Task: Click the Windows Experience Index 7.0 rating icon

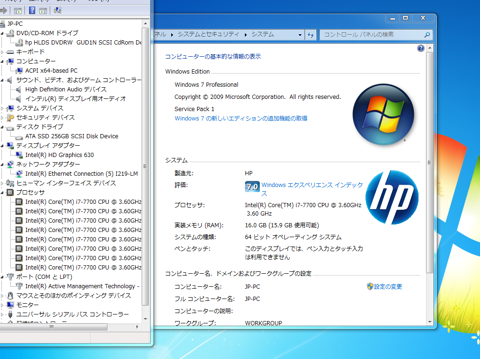Action: tap(252, 186)
